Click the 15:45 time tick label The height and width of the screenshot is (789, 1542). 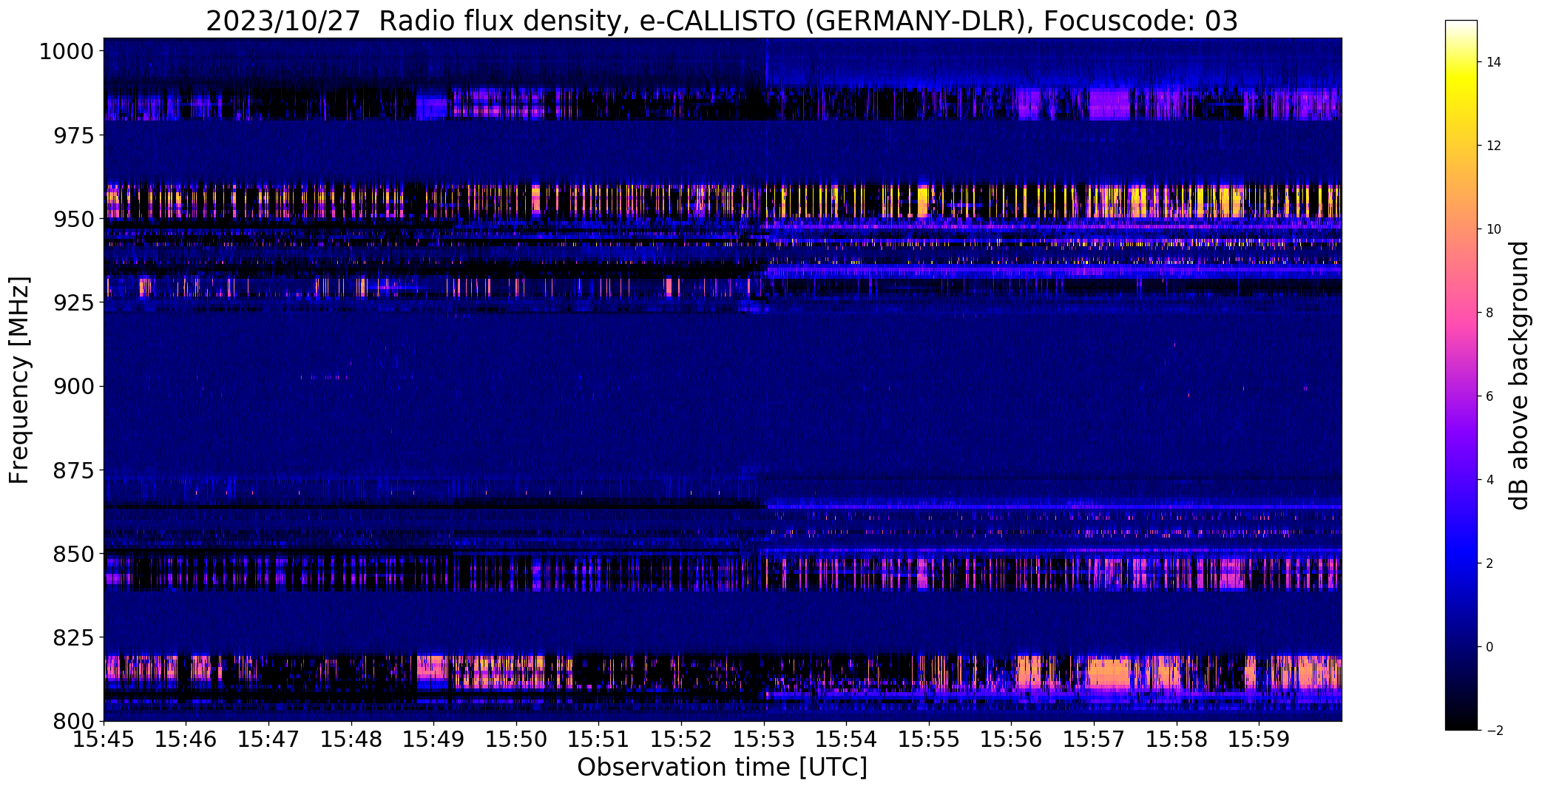tap(104, 739)
